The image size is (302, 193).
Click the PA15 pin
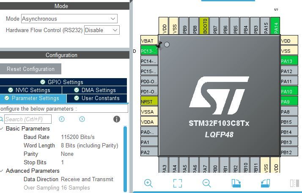pos(265,26)
